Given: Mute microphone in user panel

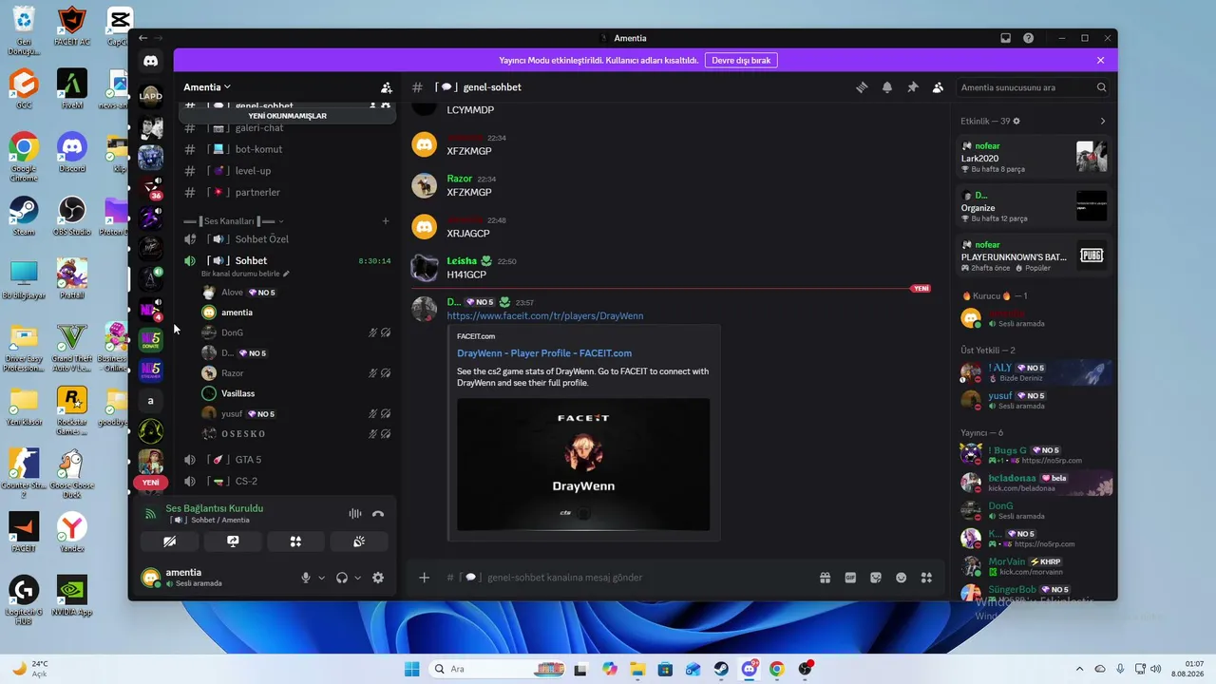Looking at the screenshot, I should click(306, 578).
